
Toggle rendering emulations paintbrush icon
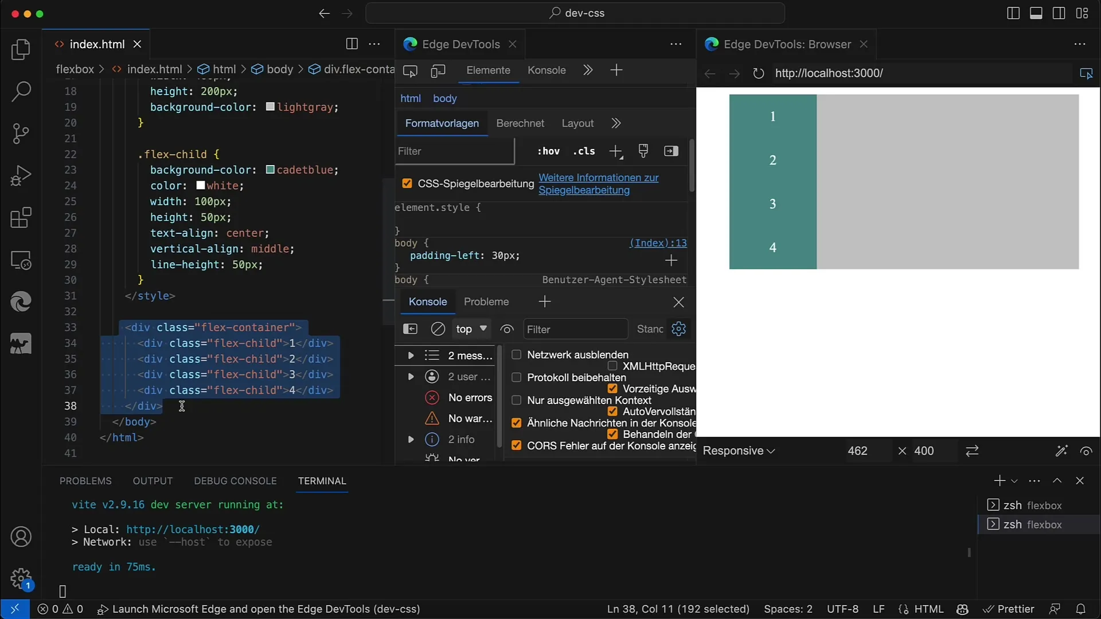point(643,151)
